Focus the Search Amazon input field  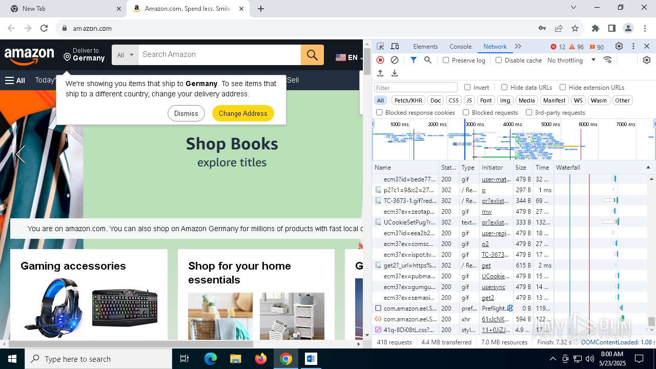219,55
